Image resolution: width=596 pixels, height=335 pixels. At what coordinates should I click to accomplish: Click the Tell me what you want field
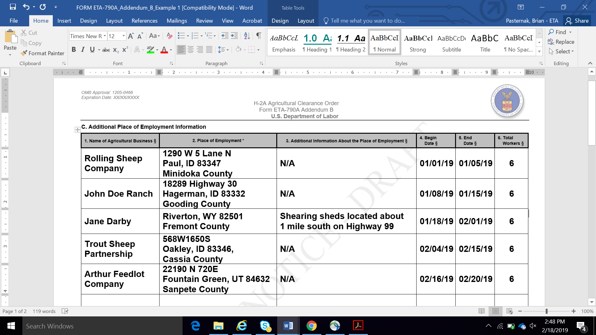[368, 21]
